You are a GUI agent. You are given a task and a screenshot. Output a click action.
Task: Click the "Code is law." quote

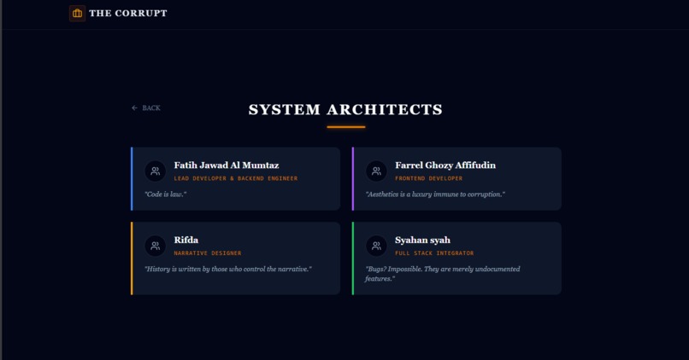[166, 195]
